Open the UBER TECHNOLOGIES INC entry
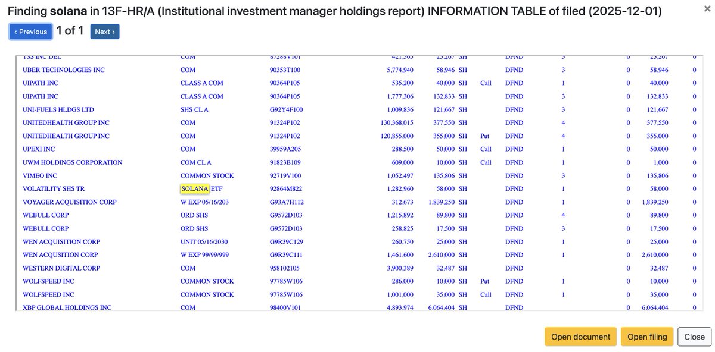 pos(64,70)
